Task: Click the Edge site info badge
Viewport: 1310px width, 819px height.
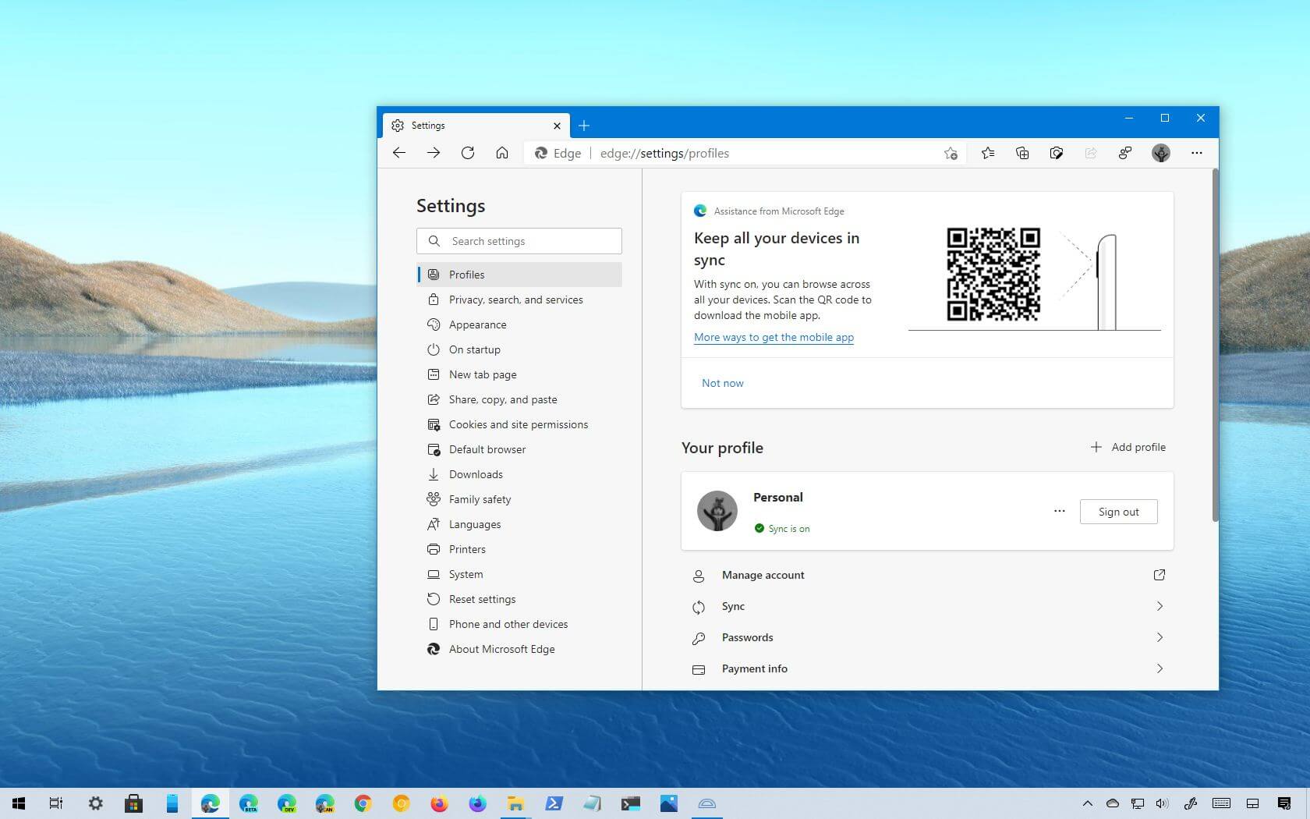Action: pyautogui.click(x=555, y=153)
